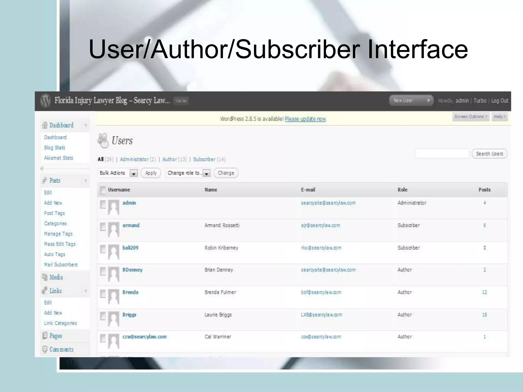Click the Users heading icon
The width and height of the screenshot is (523, 392).
tap(103, 141)
